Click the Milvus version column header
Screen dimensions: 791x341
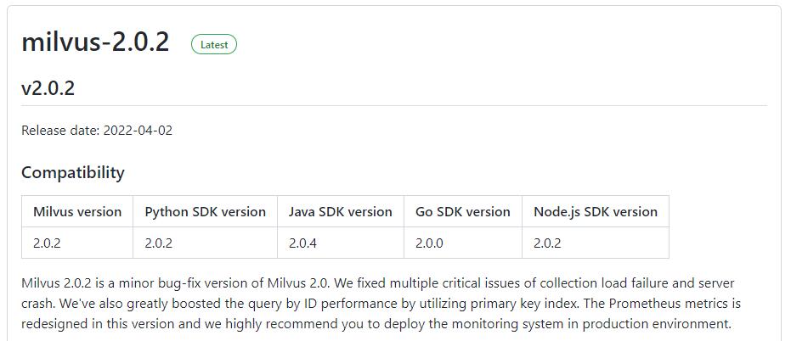coord(77,212)
